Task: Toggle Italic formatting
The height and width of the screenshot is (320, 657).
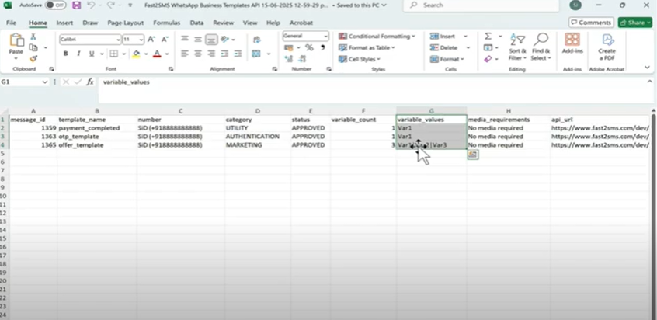Action: click(78, 54)
